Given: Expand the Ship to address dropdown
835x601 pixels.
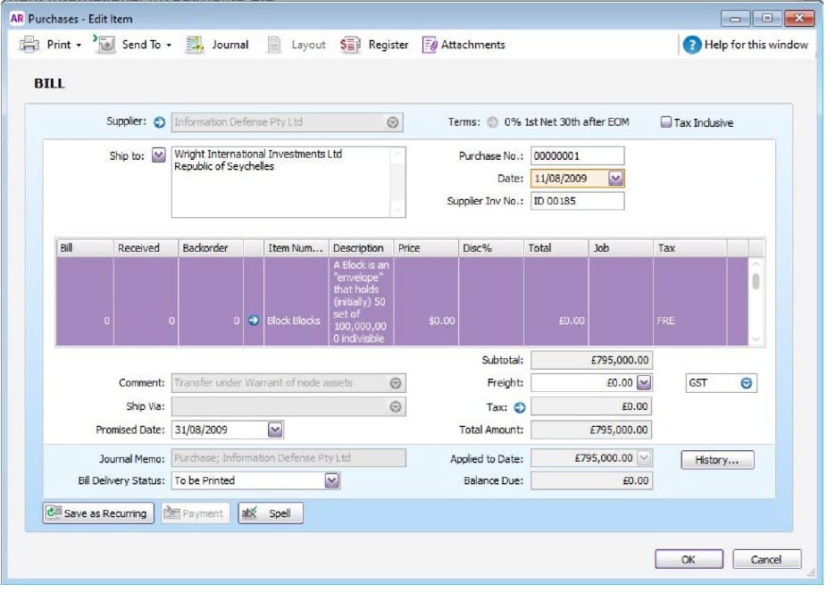Looking at the screenshot, I should tap(159, 155).
